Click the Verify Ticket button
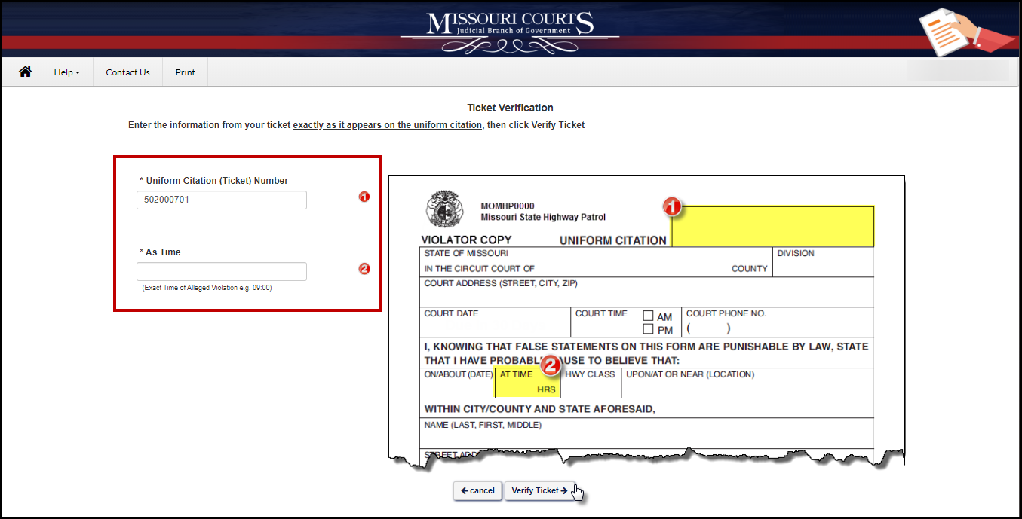The image size is (1022, 519). (x=539, y=490)
